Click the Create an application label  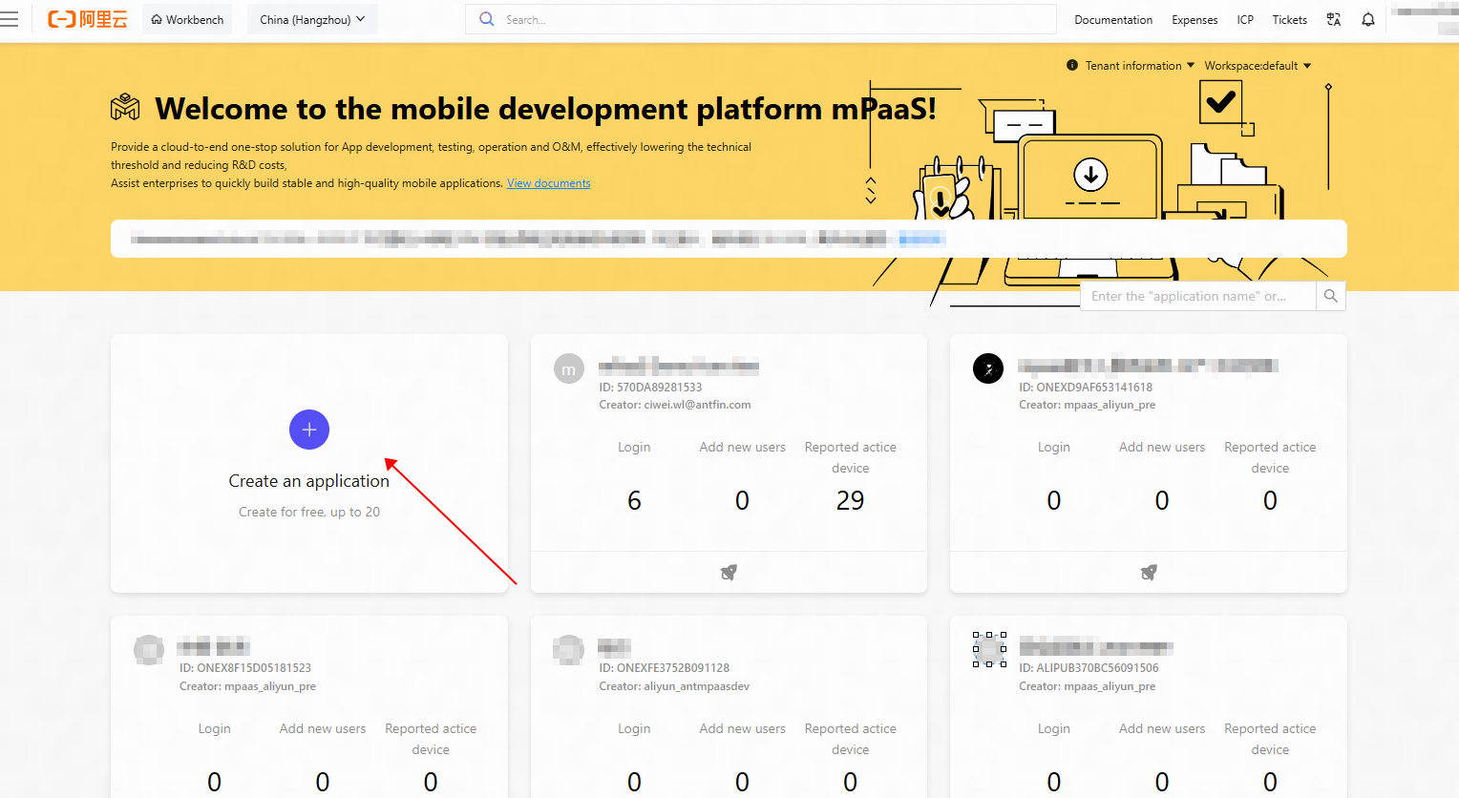pyautogui.click(x=309, y=481)
